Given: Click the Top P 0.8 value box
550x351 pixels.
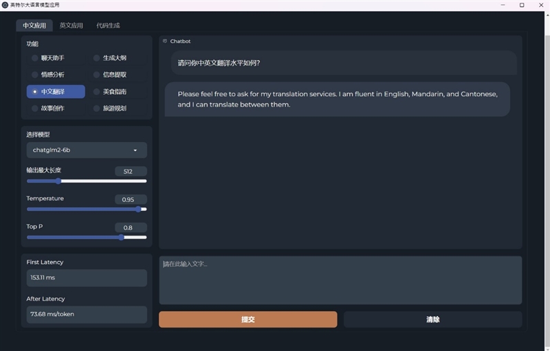Looking at the screenshot, I should pos(131,227).
